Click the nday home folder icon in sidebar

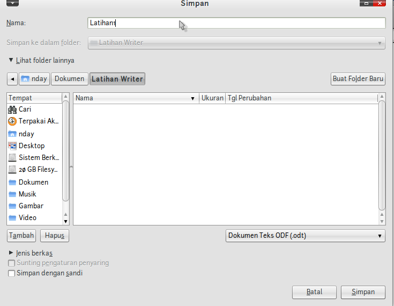coord(12,134)
